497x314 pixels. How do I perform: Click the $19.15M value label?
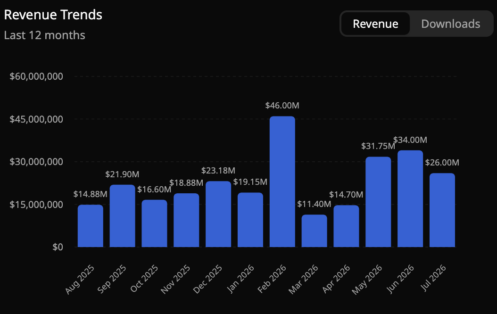[250, 182]
